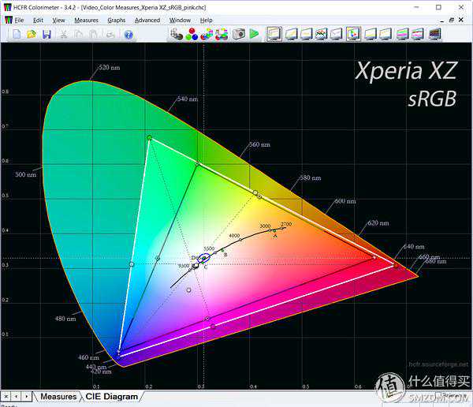The height and width of the screenshot is (407, 473).
Task: Start continuous measures with the green play arrow
Action: (x=254, y=35)
